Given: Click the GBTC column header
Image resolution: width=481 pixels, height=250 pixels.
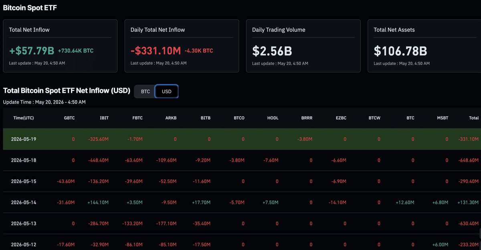Looking at the screenshot, I should pyautogui.click(x=69, y=118).
